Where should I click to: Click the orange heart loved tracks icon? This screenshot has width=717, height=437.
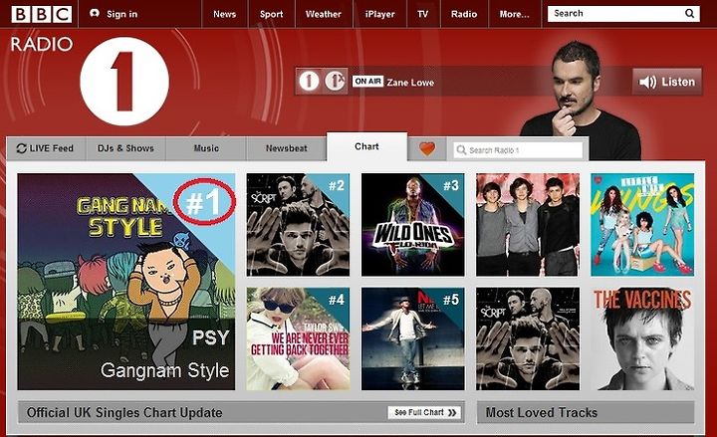(427, 148)
